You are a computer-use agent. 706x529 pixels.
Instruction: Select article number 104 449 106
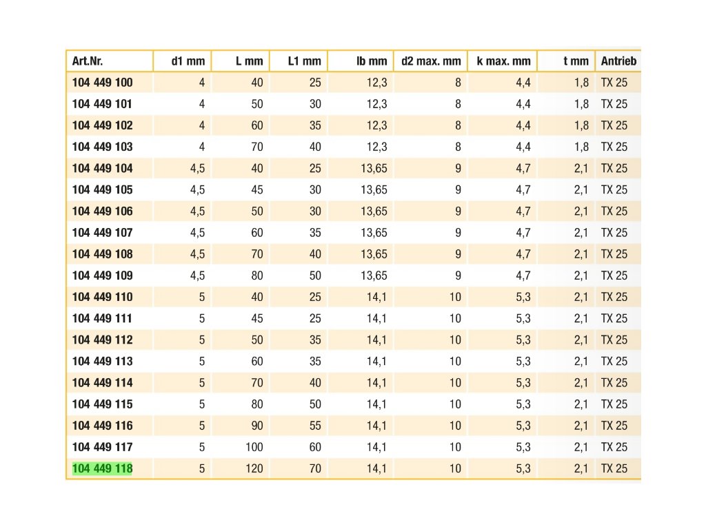click(x=102, y=211)
